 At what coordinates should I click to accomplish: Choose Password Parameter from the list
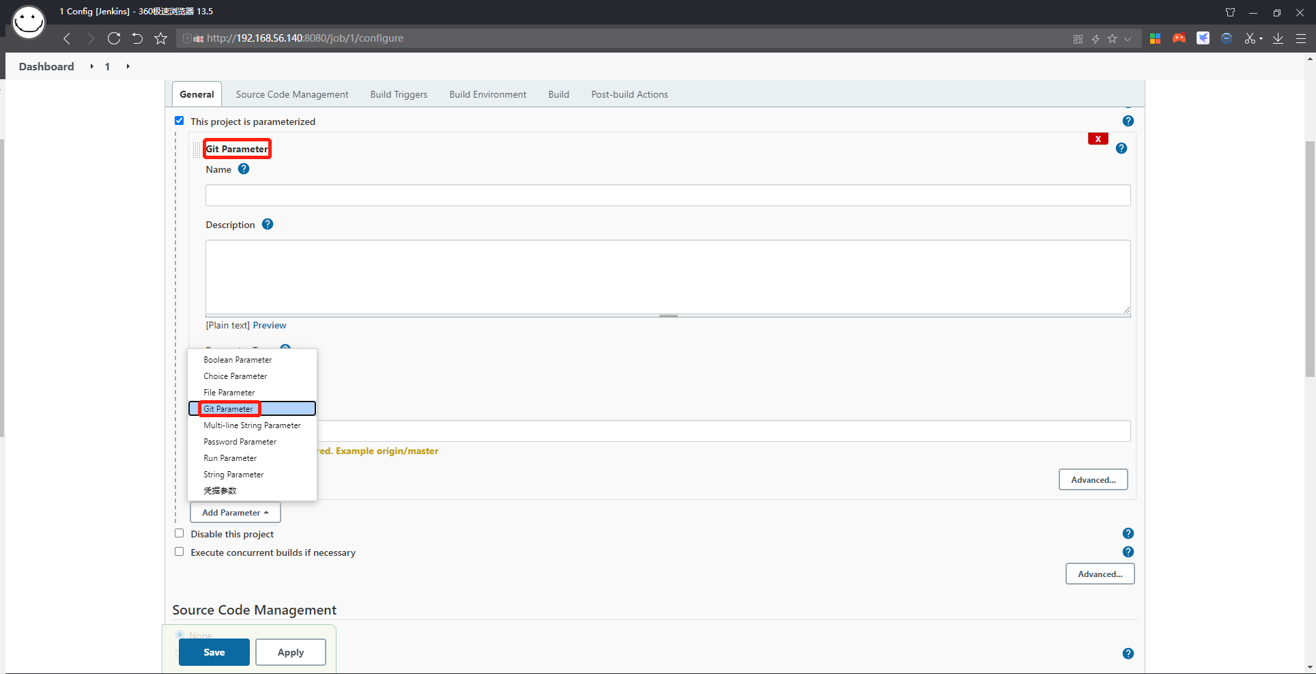tap(252, 442)
